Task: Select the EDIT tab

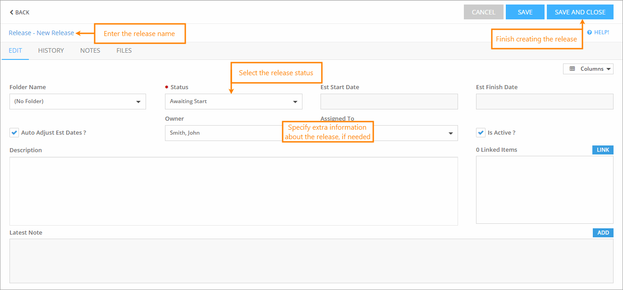Action: (x=15, y=50)
